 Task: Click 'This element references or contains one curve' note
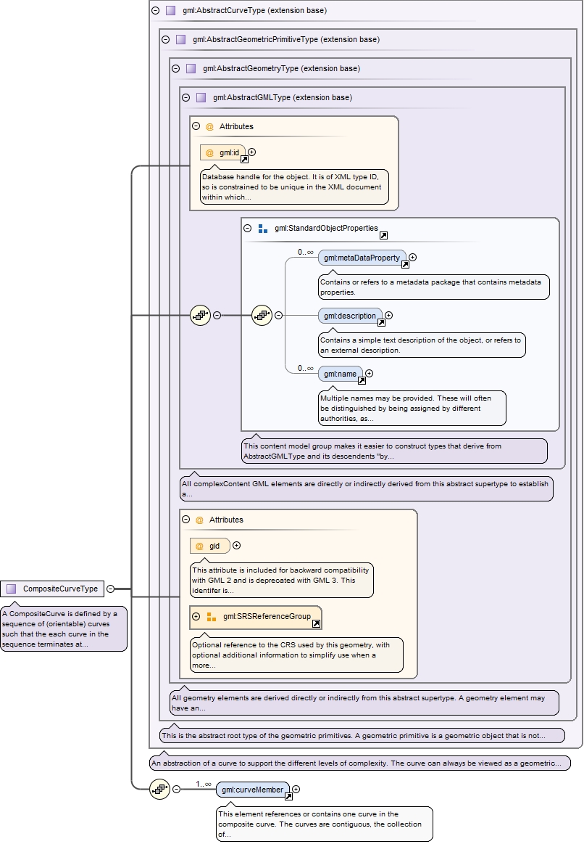(325, 824)
